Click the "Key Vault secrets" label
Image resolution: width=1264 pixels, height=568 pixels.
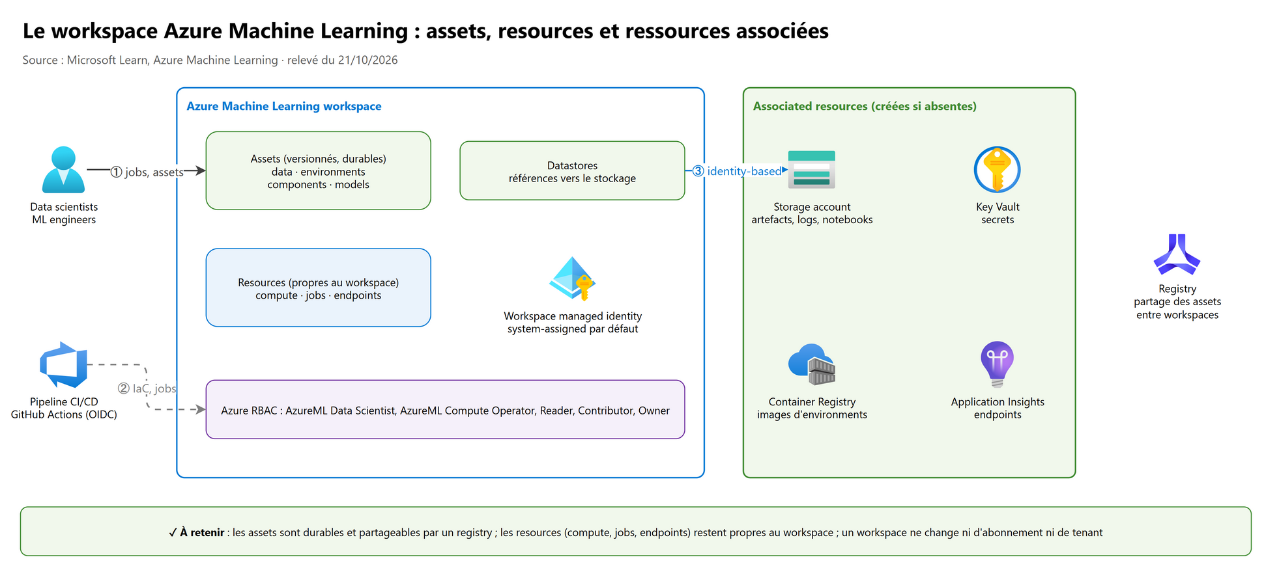click(998, 213)
